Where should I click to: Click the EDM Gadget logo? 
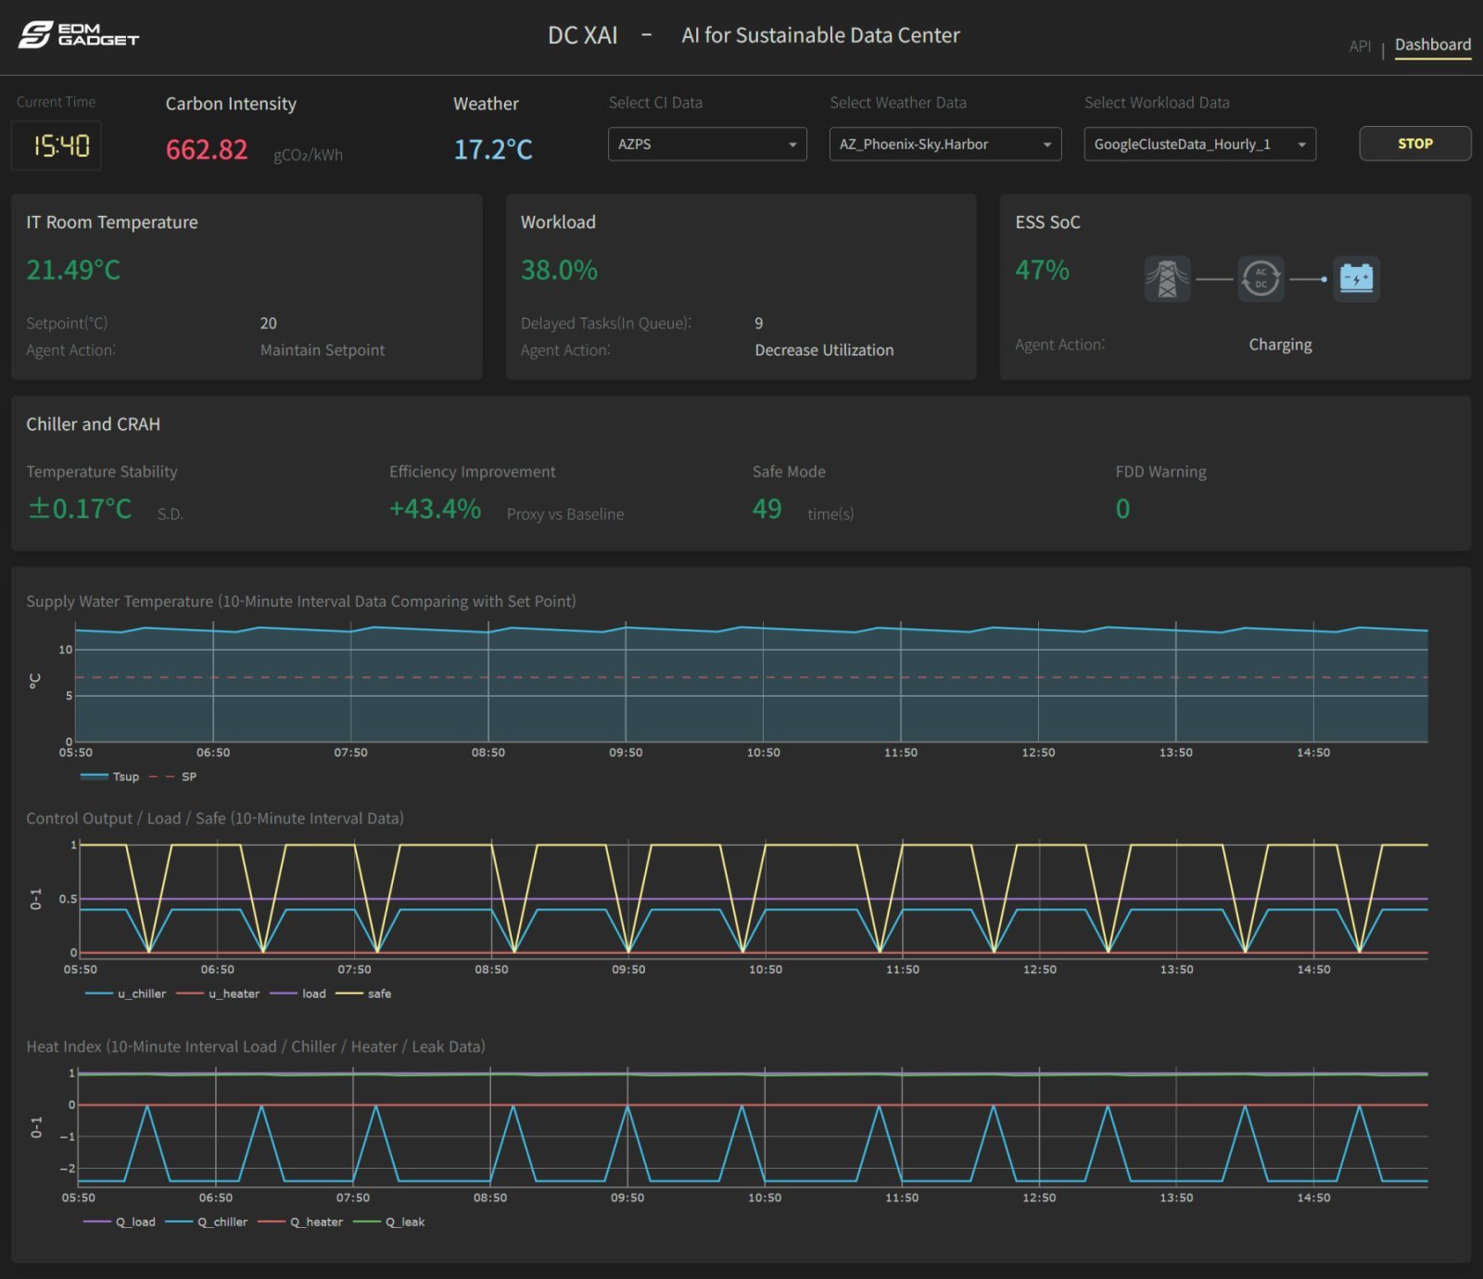coord(78,35)
